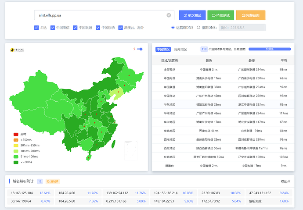This screenshot has width=303, height=210.
Task: Select the 西北地区 row
Action: (x=223, y=148)
